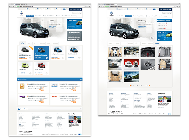This screenshot has width=189, height=140.
Task: Click the arrow on the Caddy Maxi panel van card
Action: pos(47,58)
